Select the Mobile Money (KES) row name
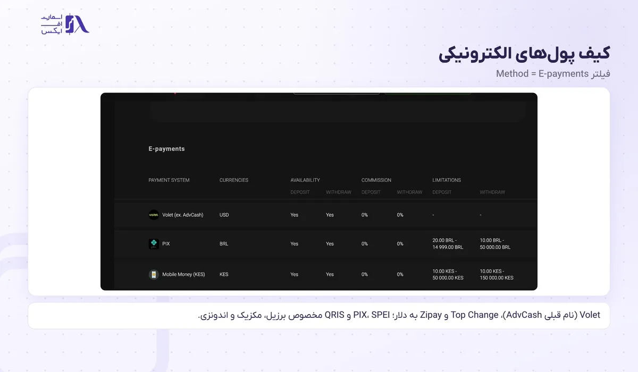Image resolution: width=638 pixels, height=372 pixels. (x=183, y=275)
